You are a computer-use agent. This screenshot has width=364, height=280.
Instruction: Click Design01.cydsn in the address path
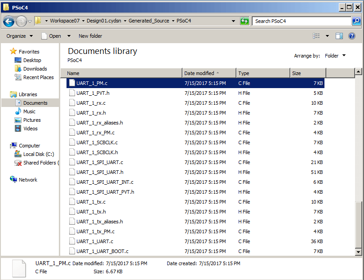[104, 21]
